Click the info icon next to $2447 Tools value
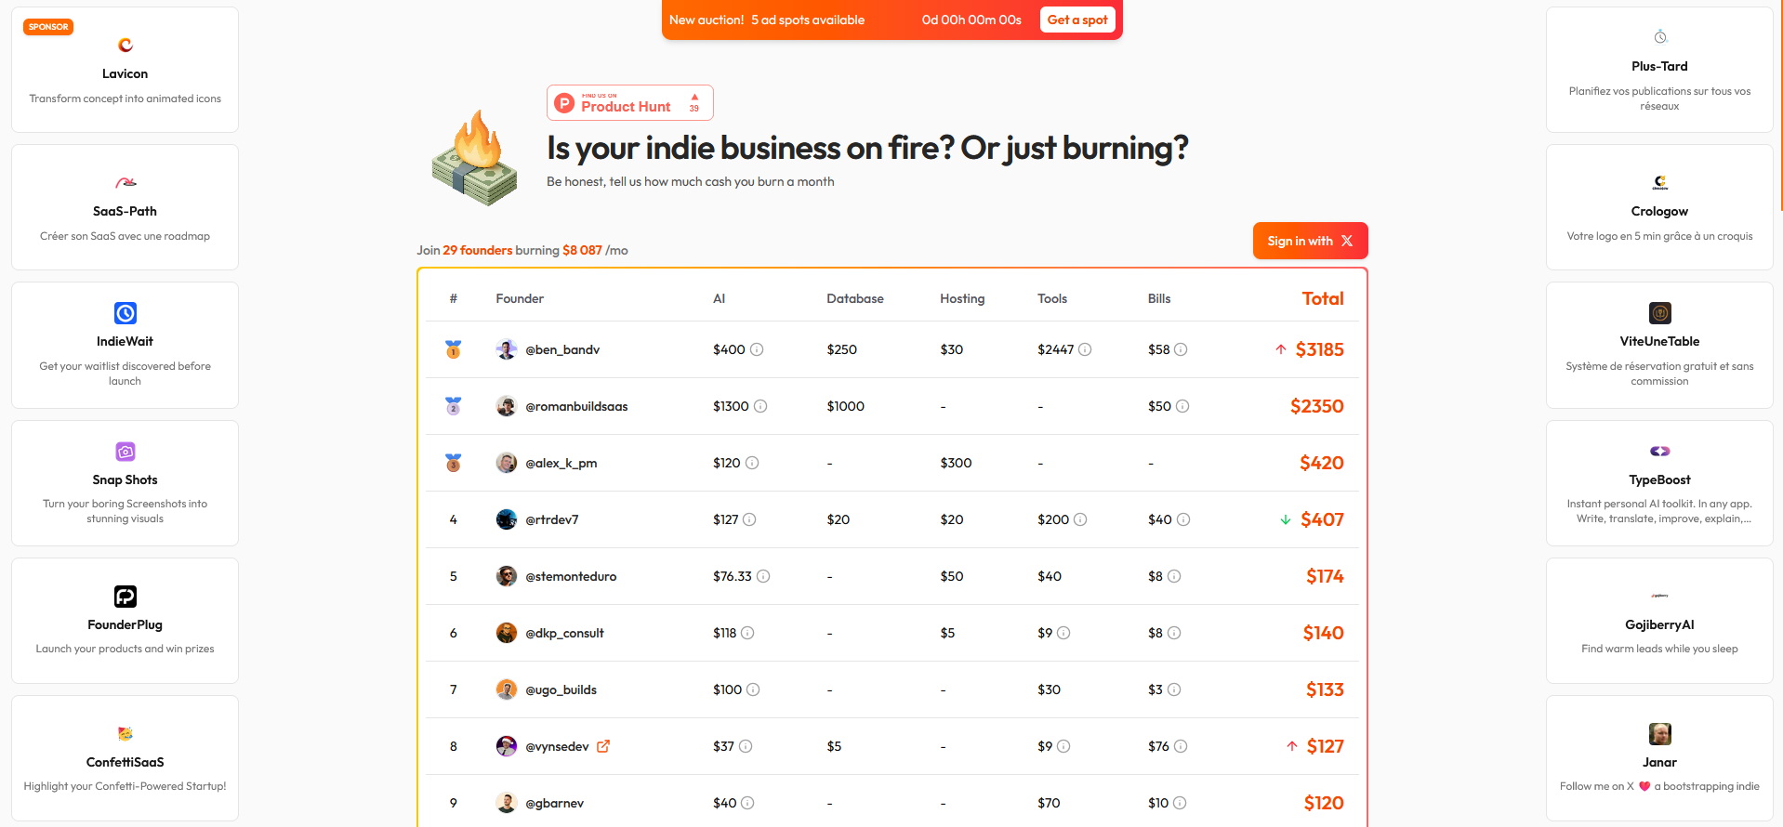The height and width of the screenshot is (827, 1783). click(1085, 349)
